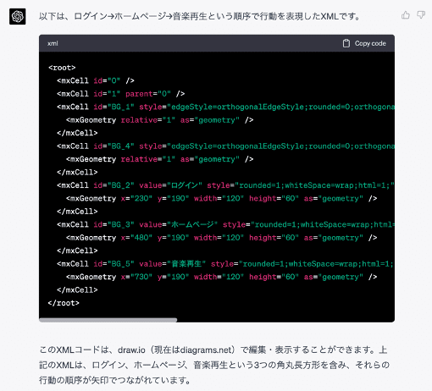Give the response a thumbs down
Image resolution: width=432 pixels, height=391 pixels.
[x=421, y=15]
